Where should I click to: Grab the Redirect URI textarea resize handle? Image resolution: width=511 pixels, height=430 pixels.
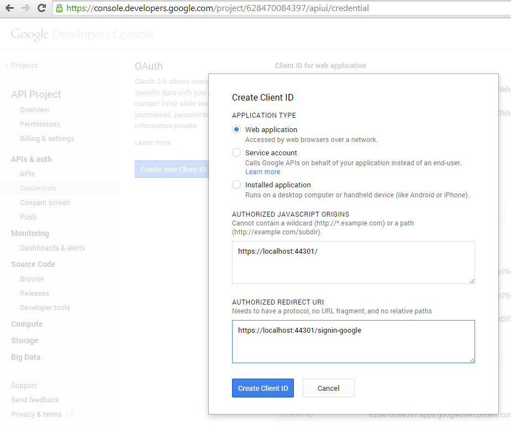pos(472,360)
